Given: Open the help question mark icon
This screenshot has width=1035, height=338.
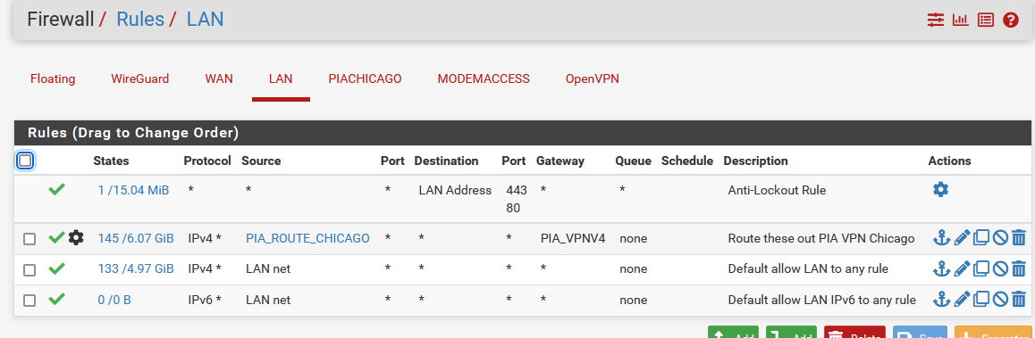Looking at the screenshot, I should coord(1011,20).
